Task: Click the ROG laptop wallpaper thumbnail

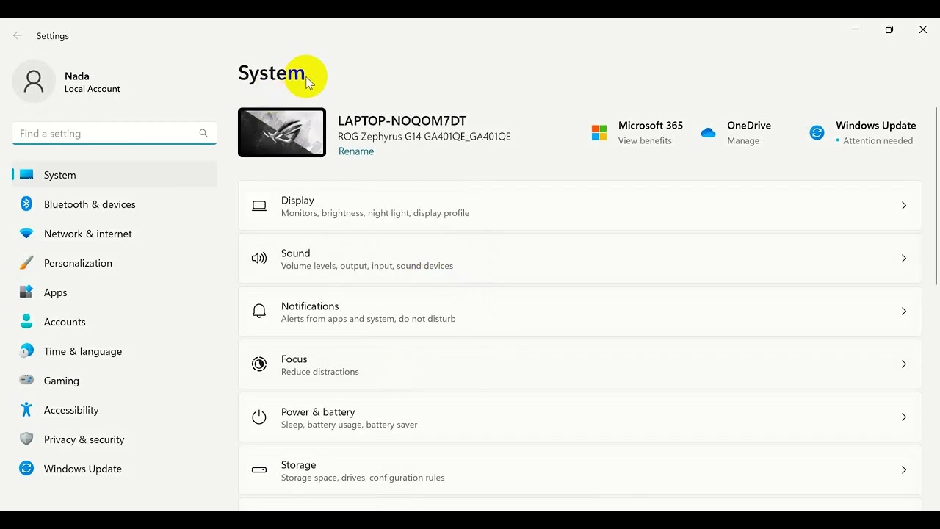Action: pos(282,132)
